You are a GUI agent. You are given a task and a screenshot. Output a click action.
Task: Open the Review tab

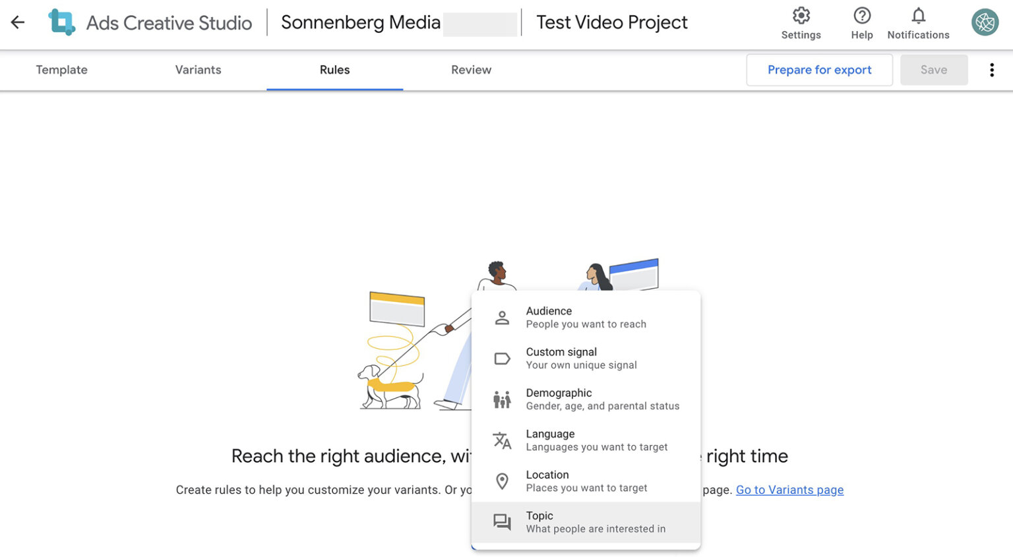click(471, 69)
